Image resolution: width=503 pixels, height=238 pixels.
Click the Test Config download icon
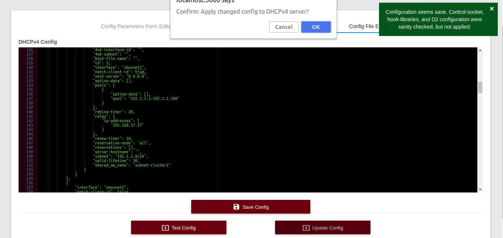166,228
